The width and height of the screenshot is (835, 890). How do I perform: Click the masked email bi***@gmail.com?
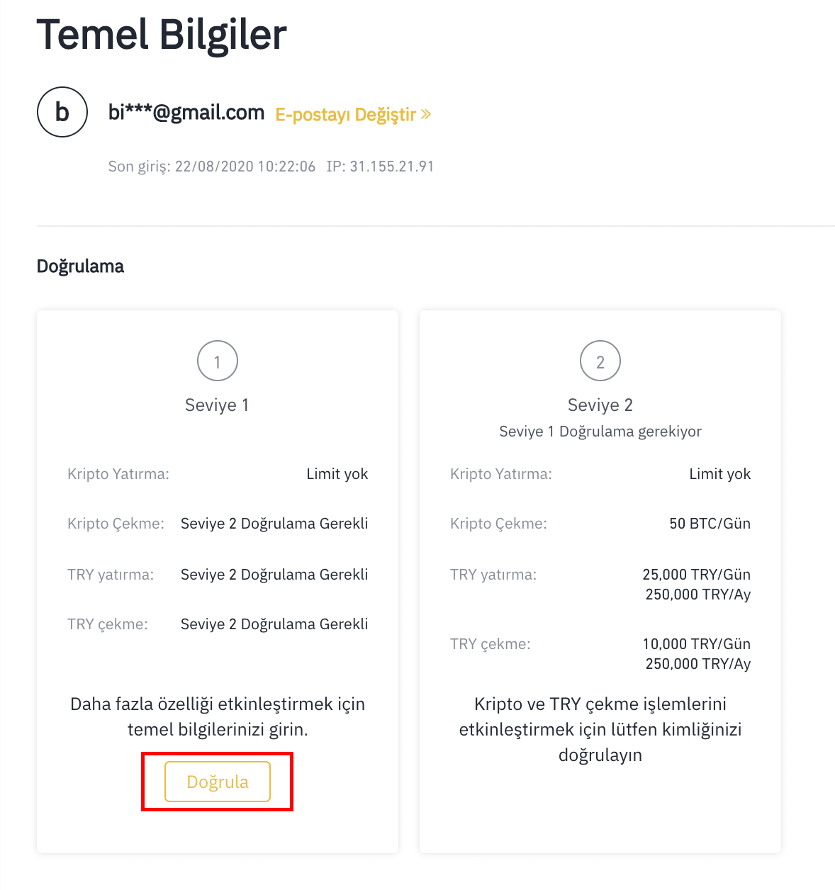pos(186,113)
